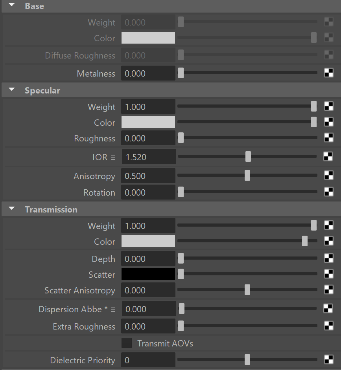Enable the Transmit AOVs checkbox
The height and width of the screenshot is (370, 341).
coord(127,343)
